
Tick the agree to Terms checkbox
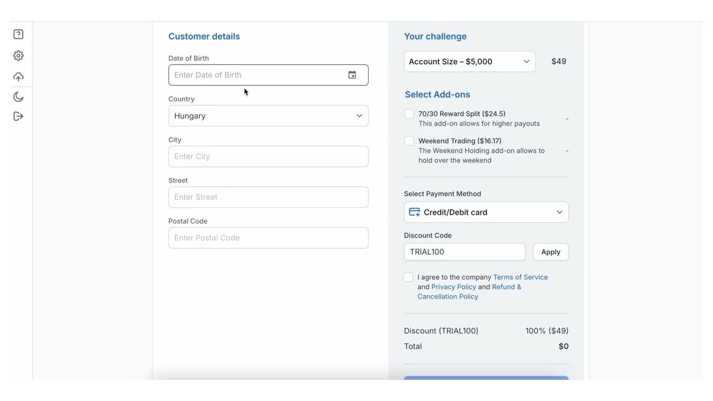click(x=408, y=277)
